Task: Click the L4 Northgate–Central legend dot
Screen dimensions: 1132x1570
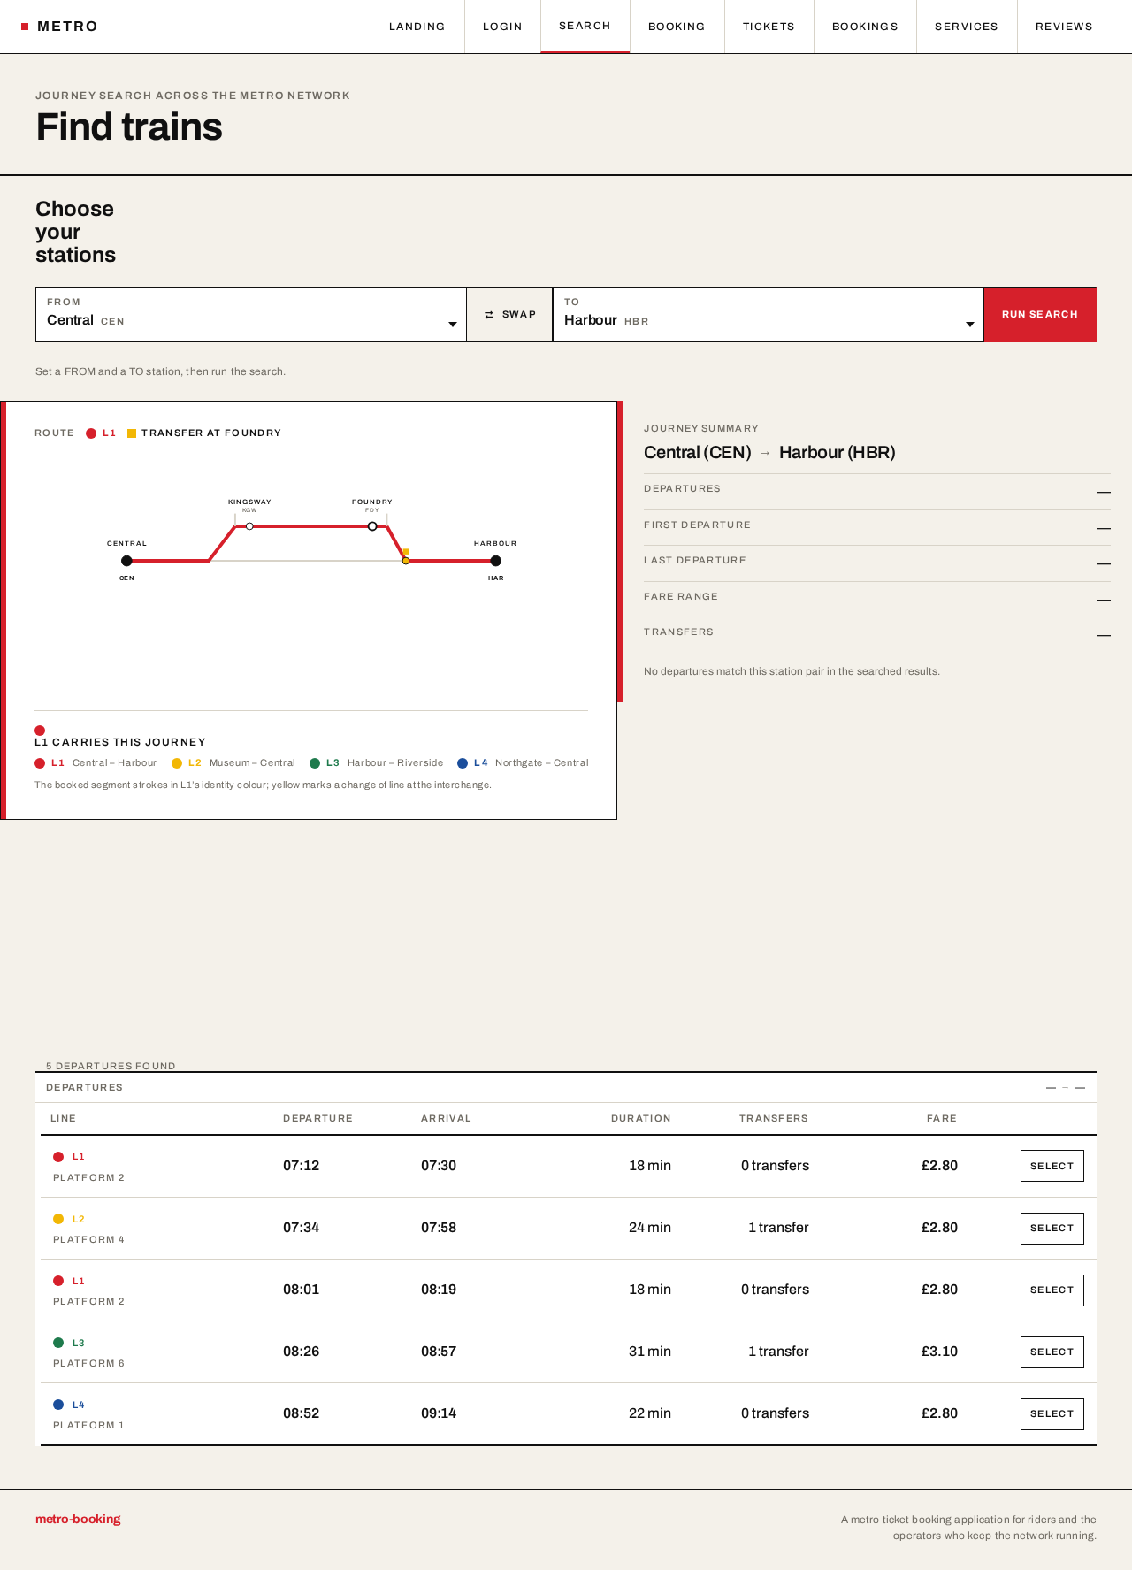Action: (x=463, y=763)
